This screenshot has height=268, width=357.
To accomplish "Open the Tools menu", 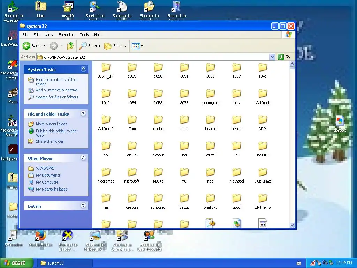I will point(84,35).
